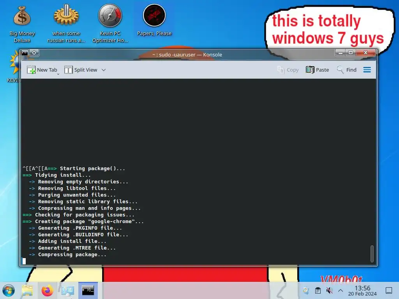Click the Konsole vertical scrollbar handle
This screenshot has width=399, height=299.
tap(372, 253)
